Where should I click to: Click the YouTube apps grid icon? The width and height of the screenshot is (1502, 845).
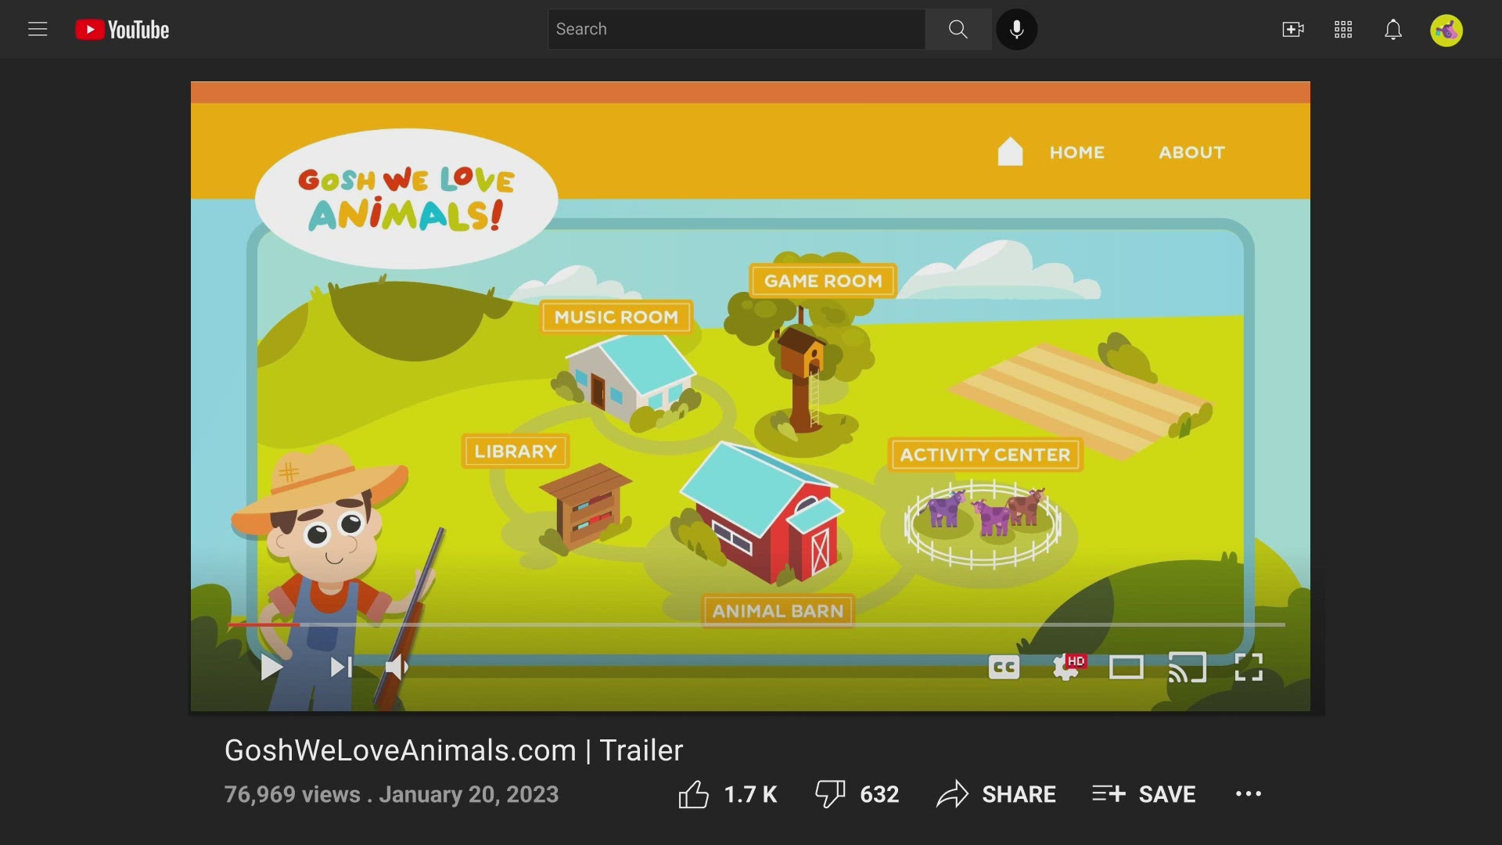(x=1342, y=29)
